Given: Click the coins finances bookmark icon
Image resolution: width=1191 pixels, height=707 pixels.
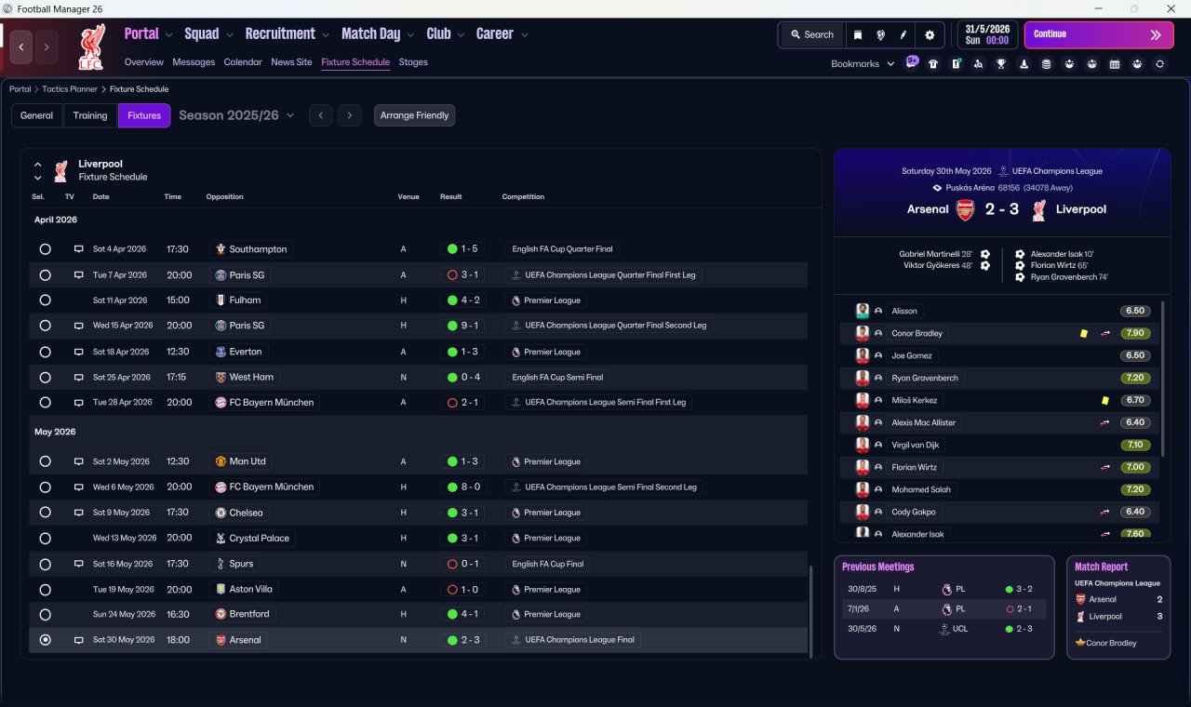Looking at the screenshot, I should pos(1046,64).
